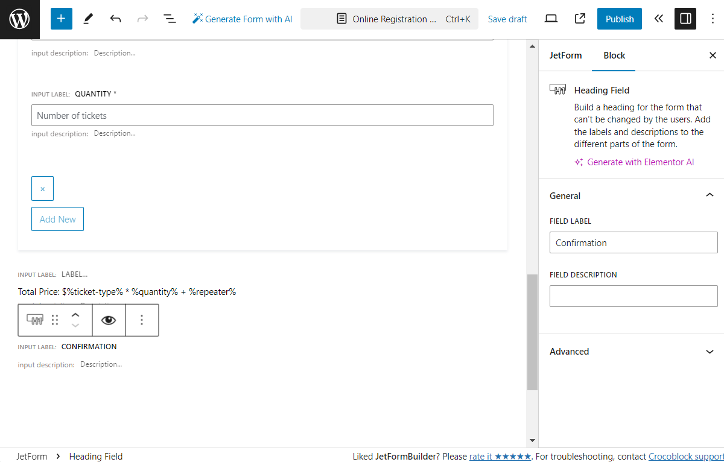Toggle the settings sidebar panel
Viewport: 724px width, 462px height.
685,19
